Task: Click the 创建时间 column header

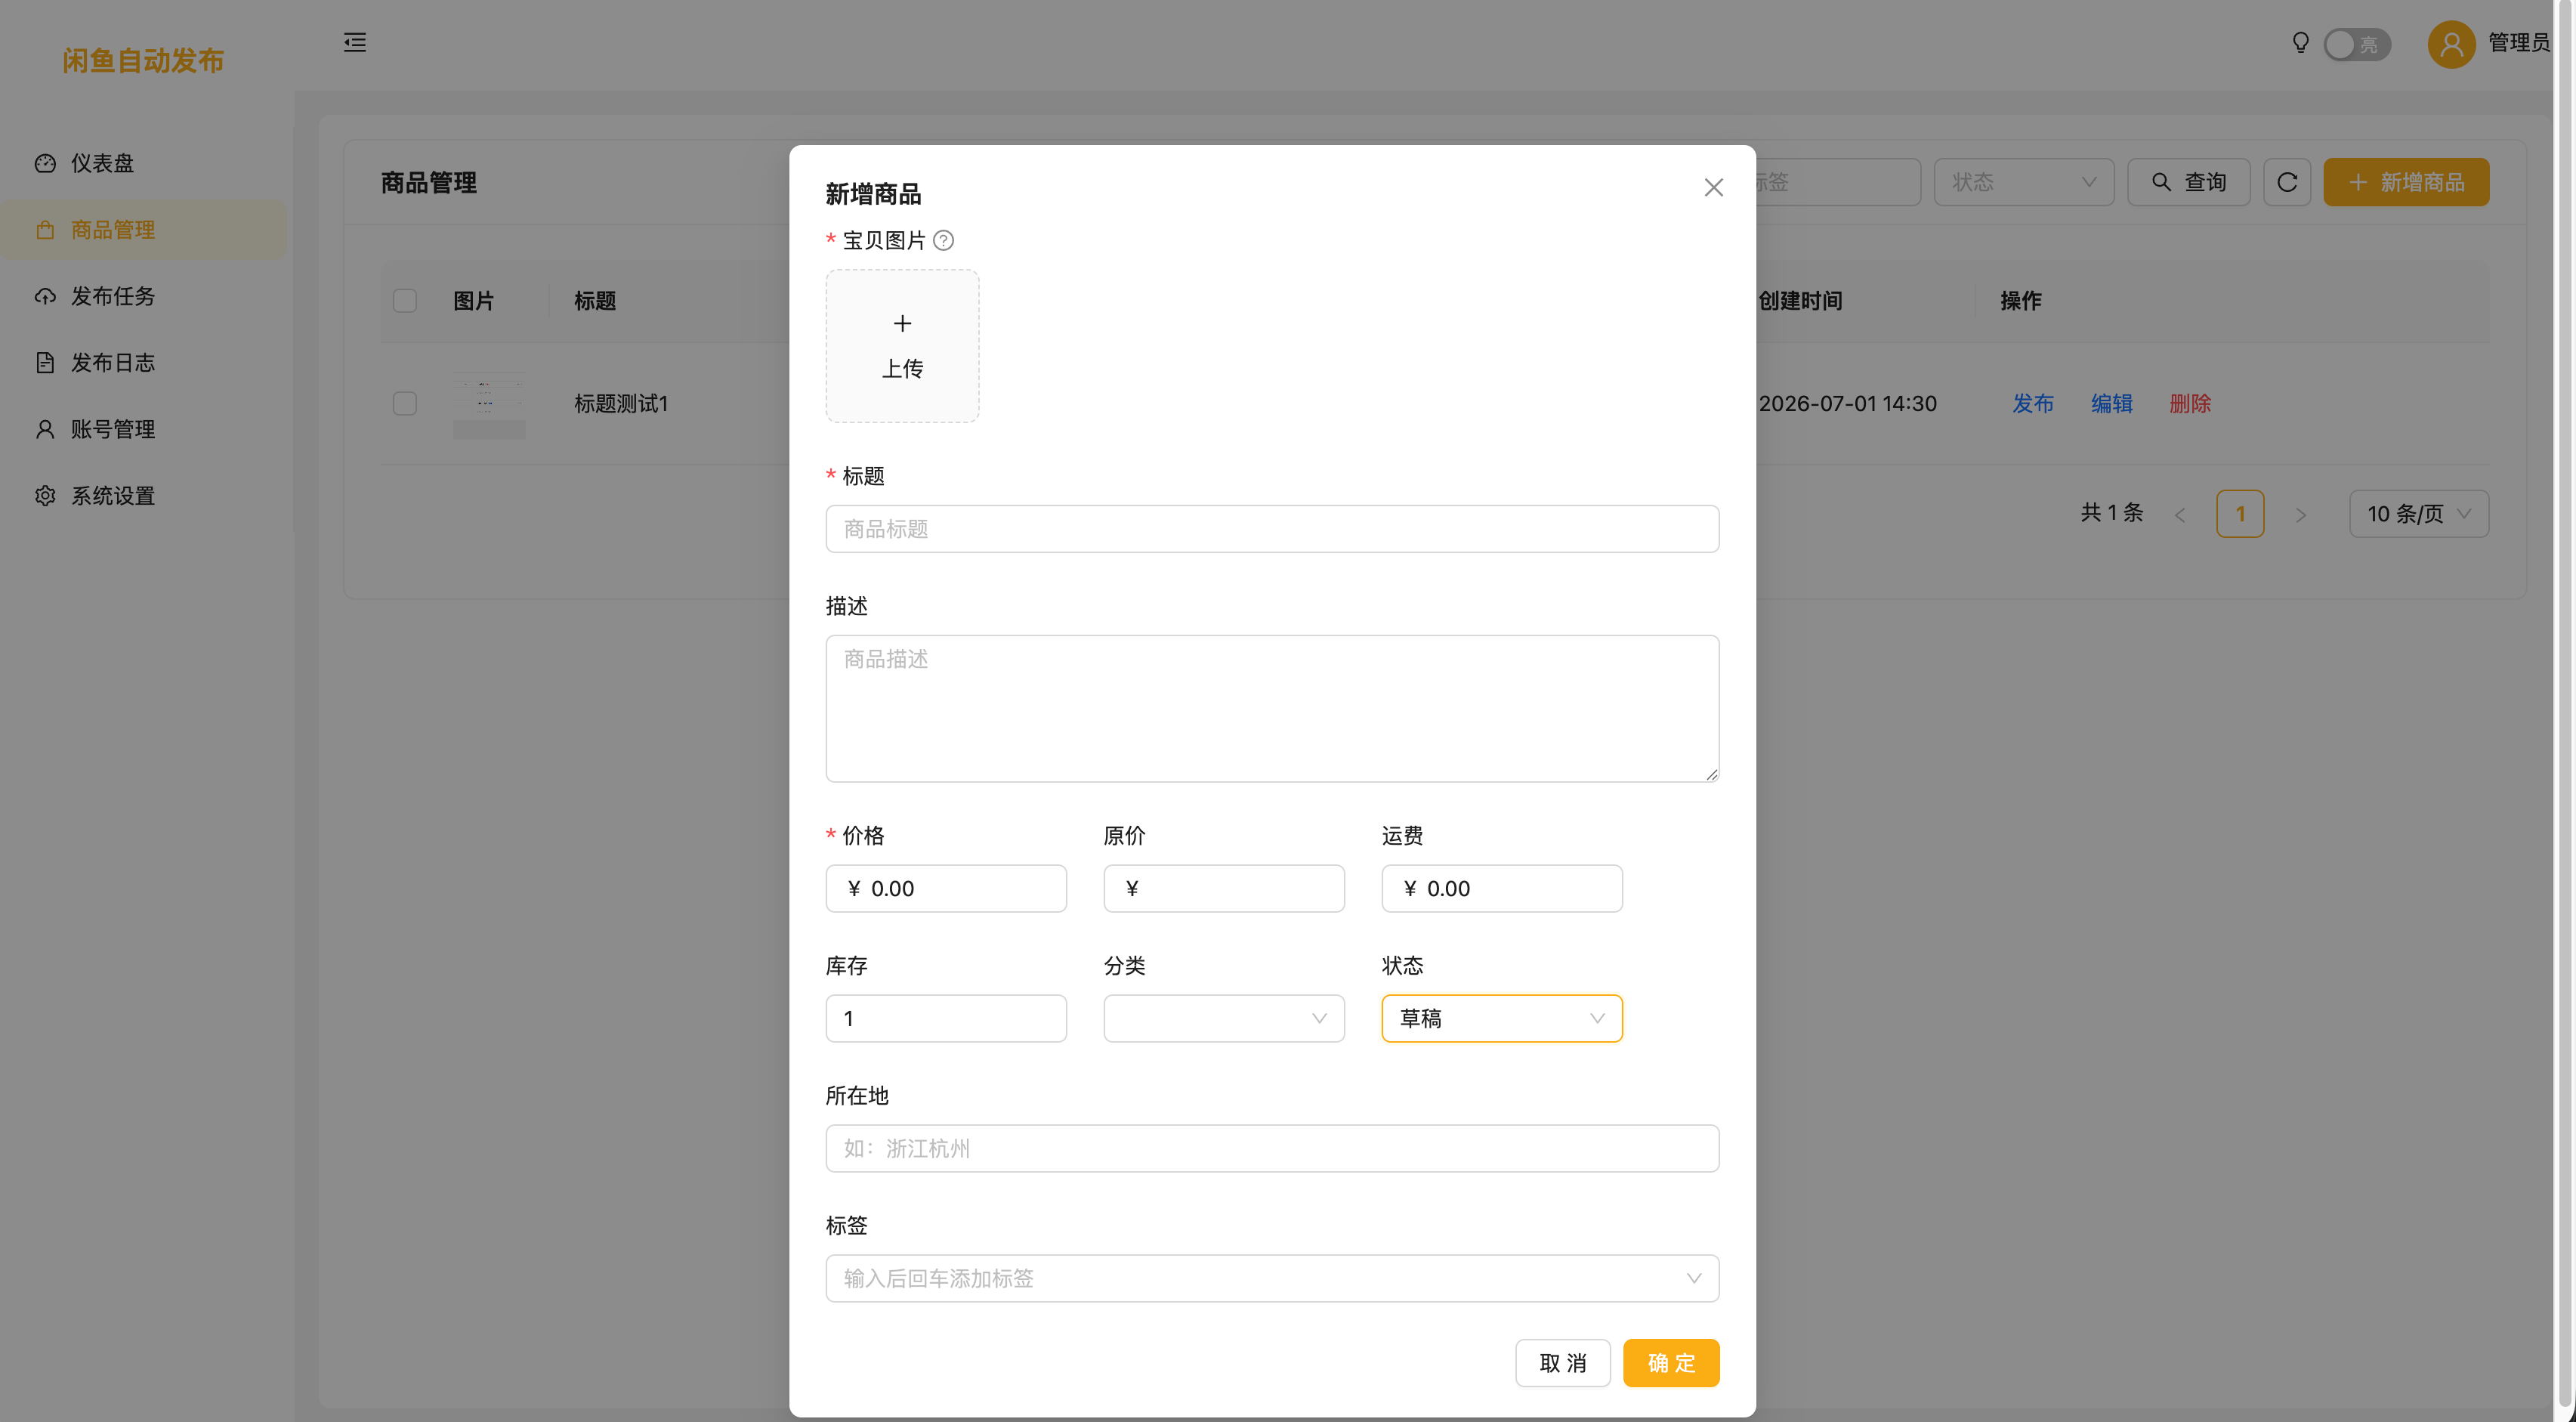Action: click(1800, 301)
